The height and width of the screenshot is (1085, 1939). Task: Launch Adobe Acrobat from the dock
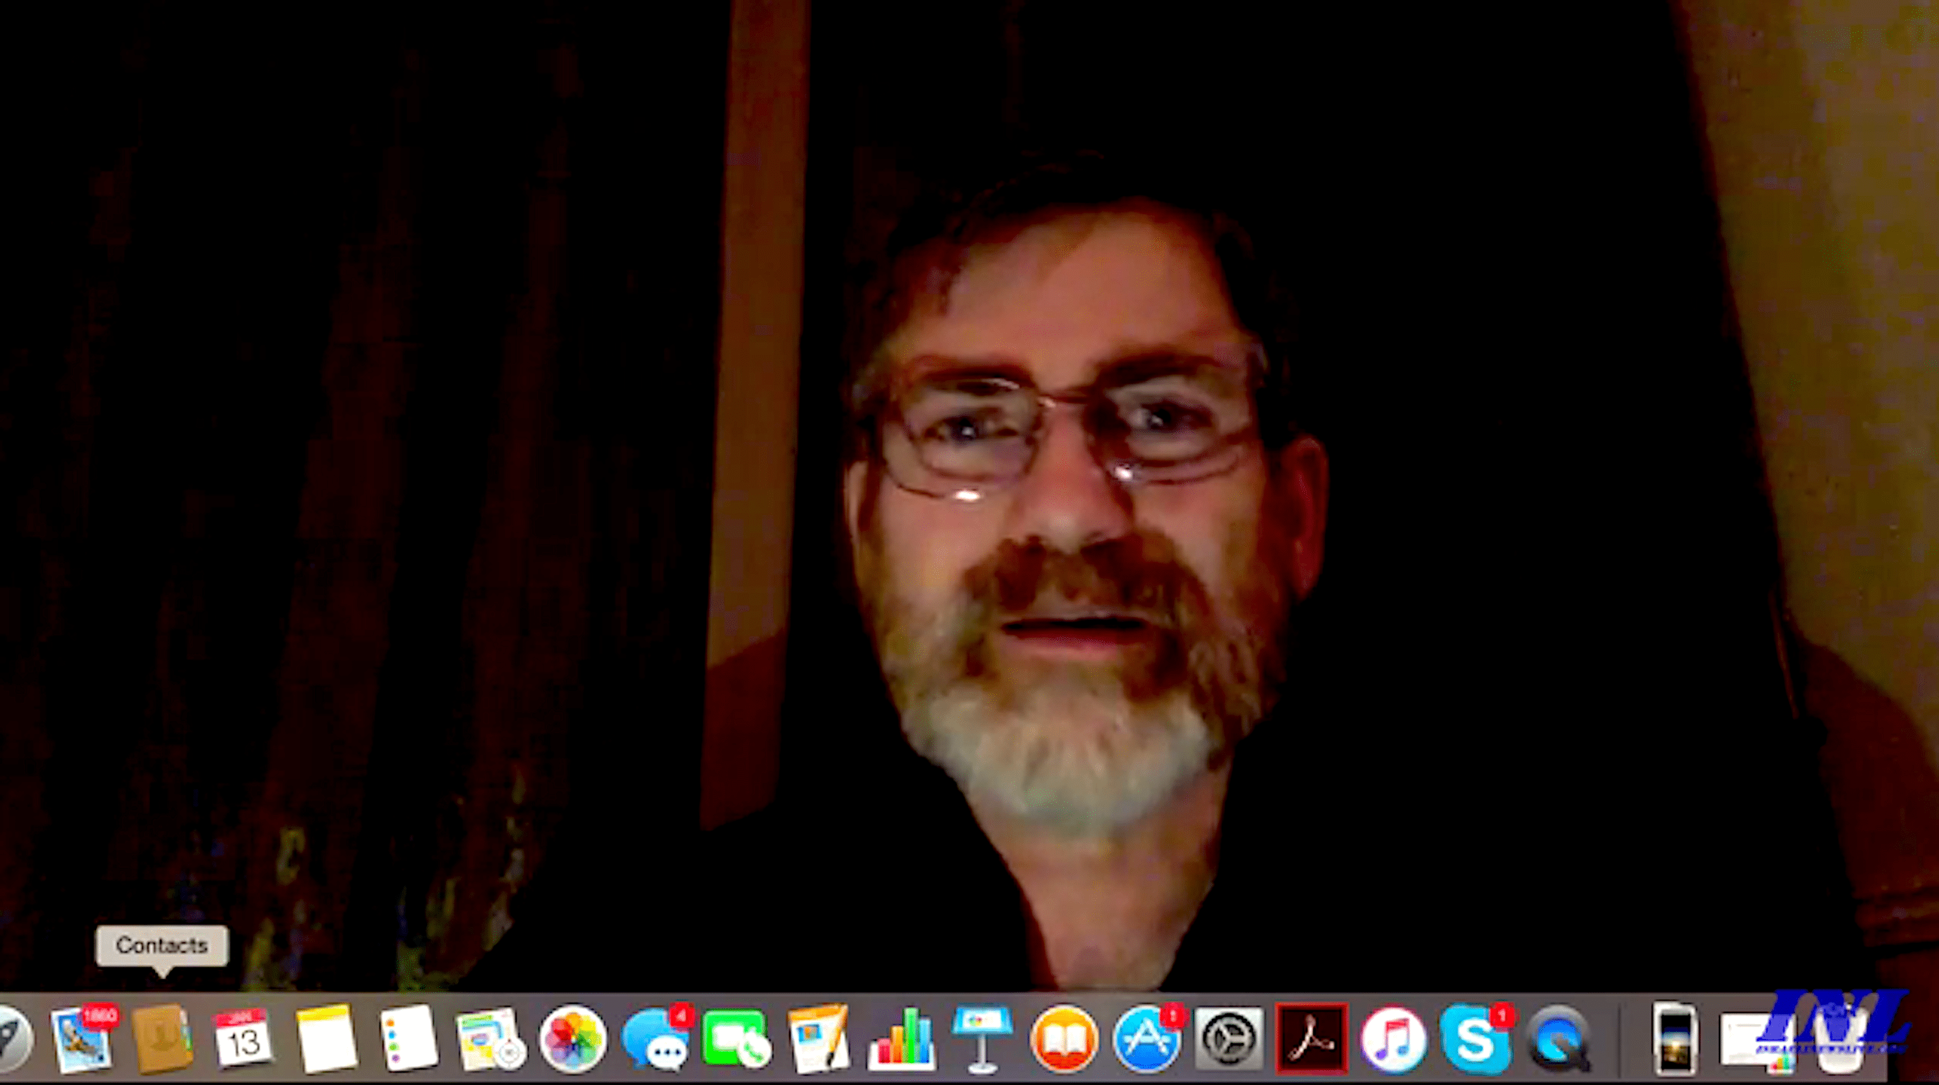[1311, 1038]
